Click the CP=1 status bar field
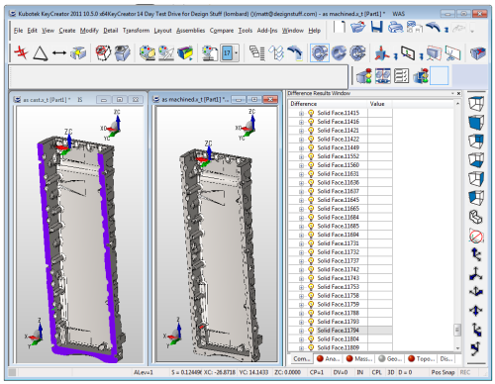 coord(317,372)
